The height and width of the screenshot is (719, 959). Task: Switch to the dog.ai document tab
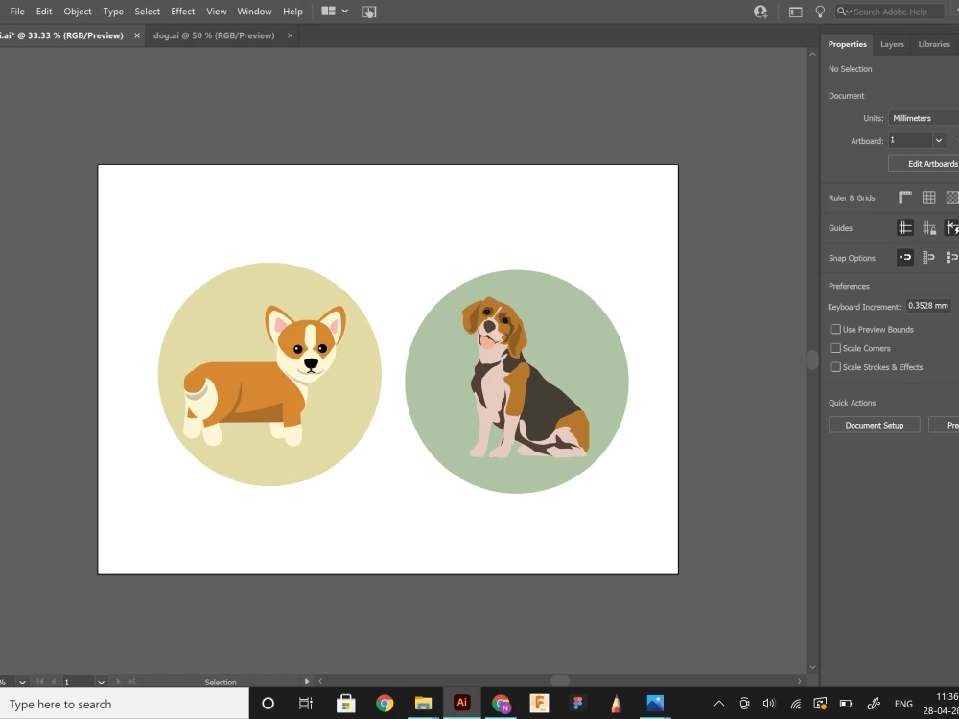(214, 35)
